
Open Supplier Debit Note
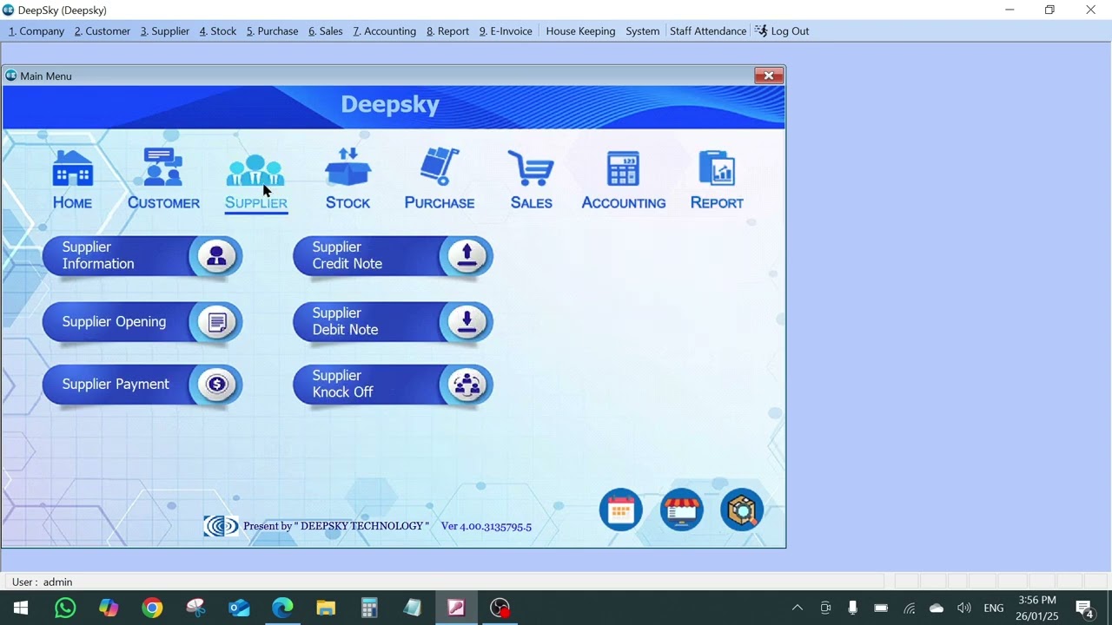pyautogui.click(x=393, y=322)
